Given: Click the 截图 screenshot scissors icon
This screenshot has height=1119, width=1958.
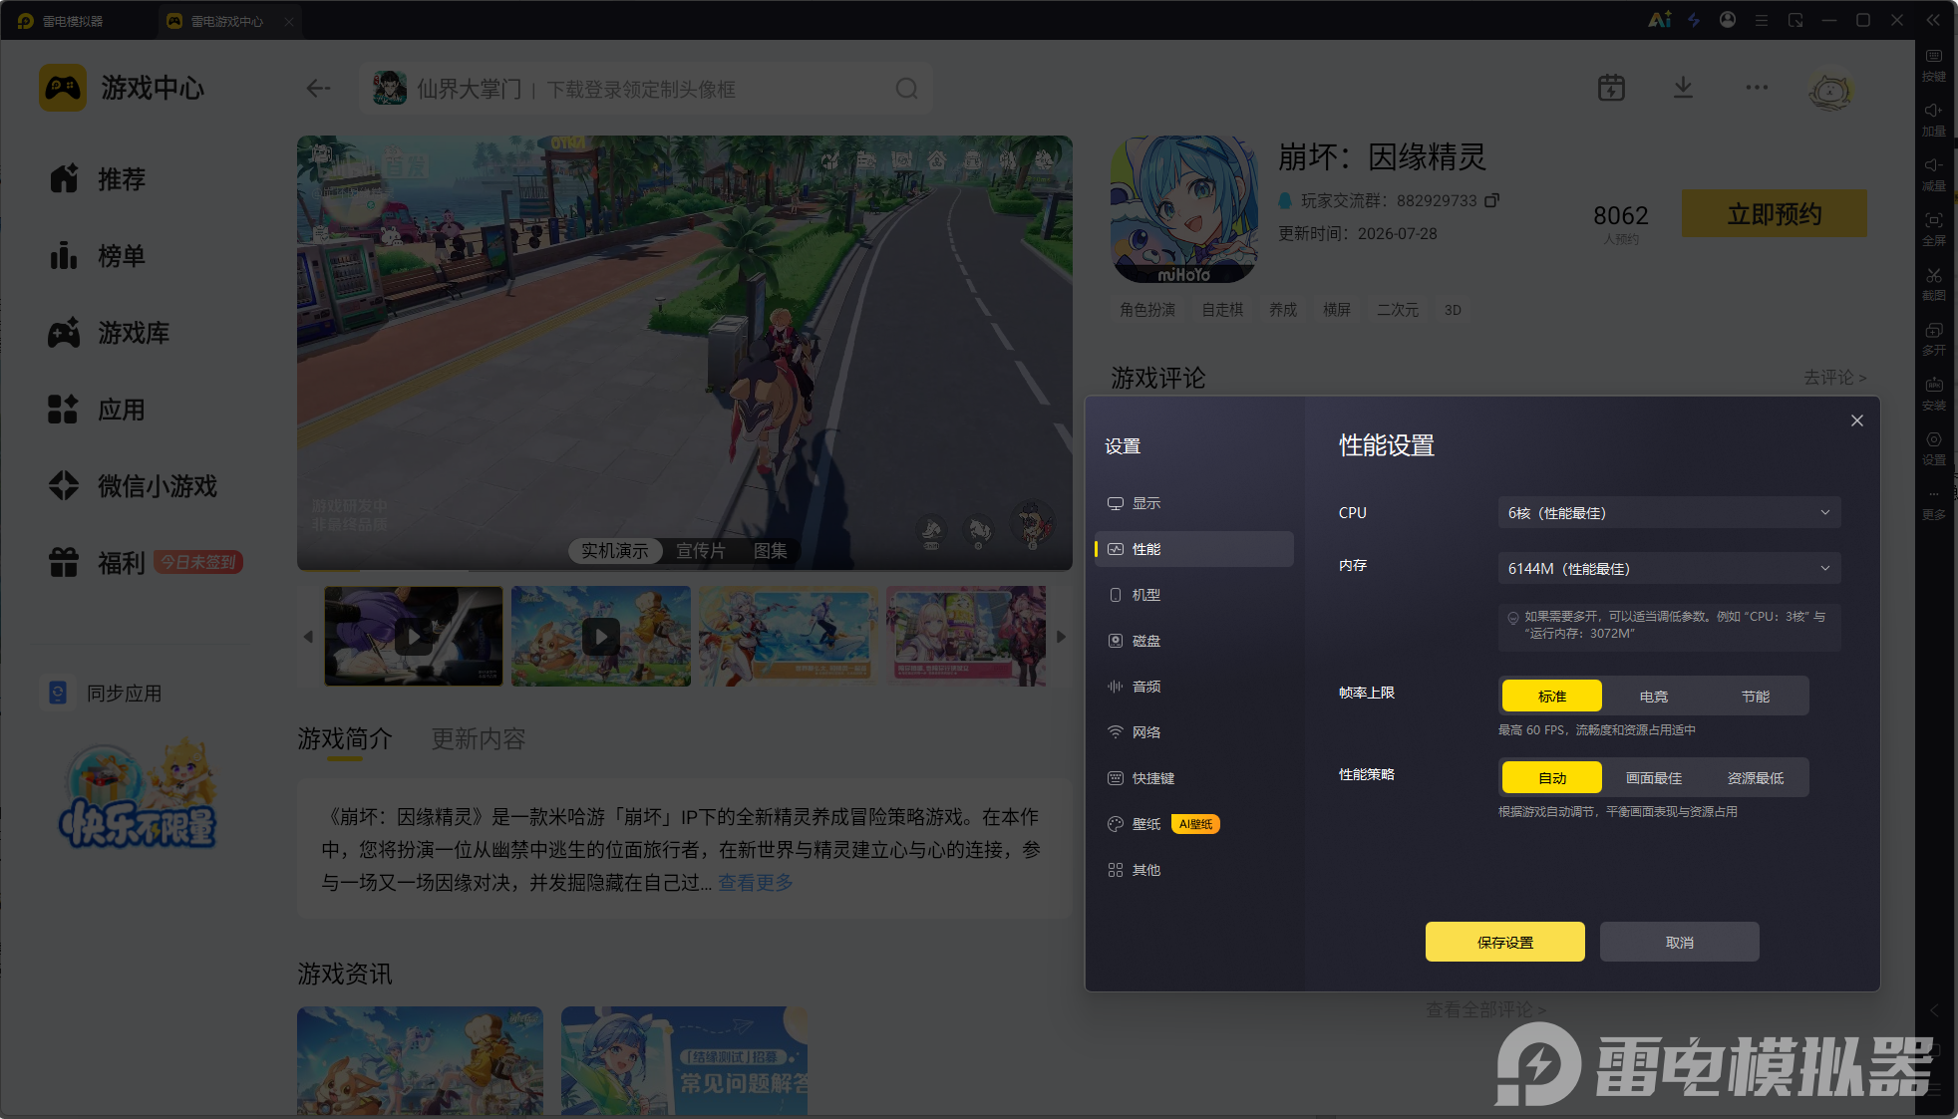Looking at the screenshot, I should tap(1934, 285).
